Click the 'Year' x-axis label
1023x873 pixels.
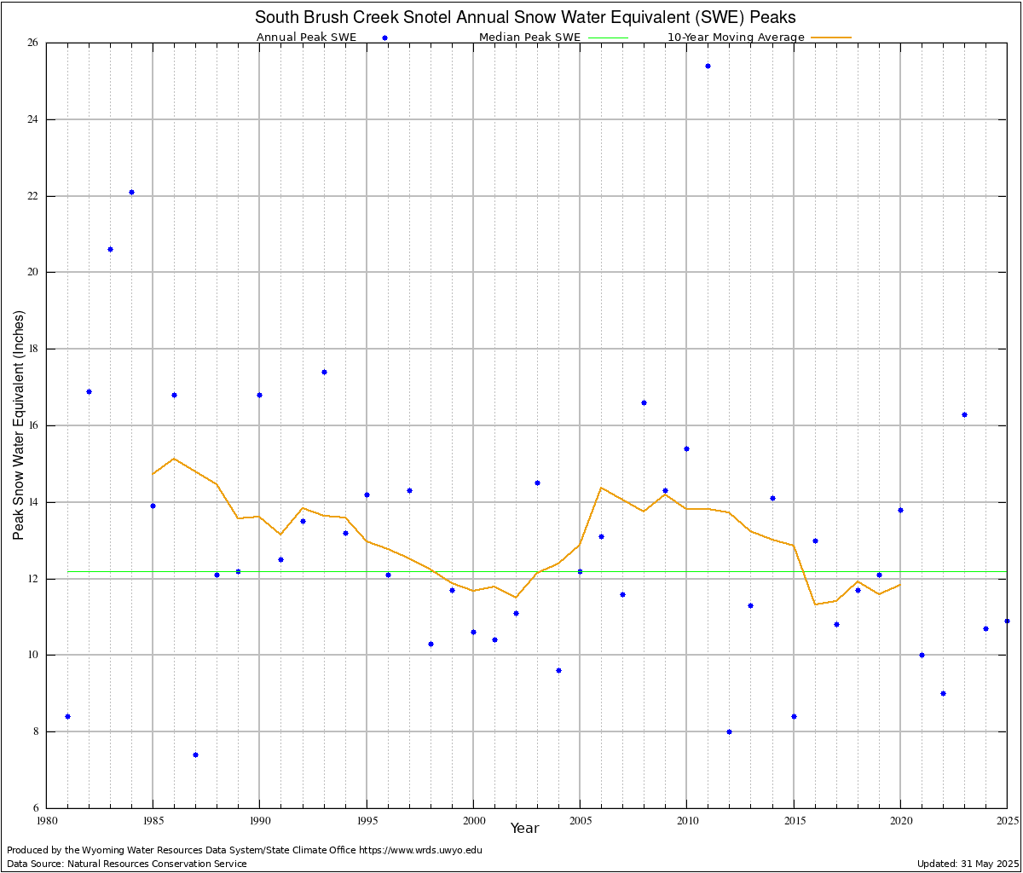click(524, 828)
